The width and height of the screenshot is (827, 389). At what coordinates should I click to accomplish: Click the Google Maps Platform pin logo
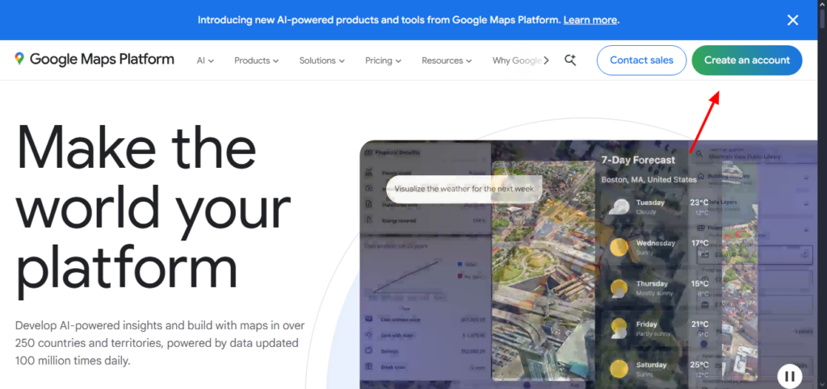19,59
